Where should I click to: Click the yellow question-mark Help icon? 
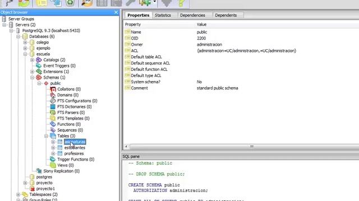(x=181, y=3)
